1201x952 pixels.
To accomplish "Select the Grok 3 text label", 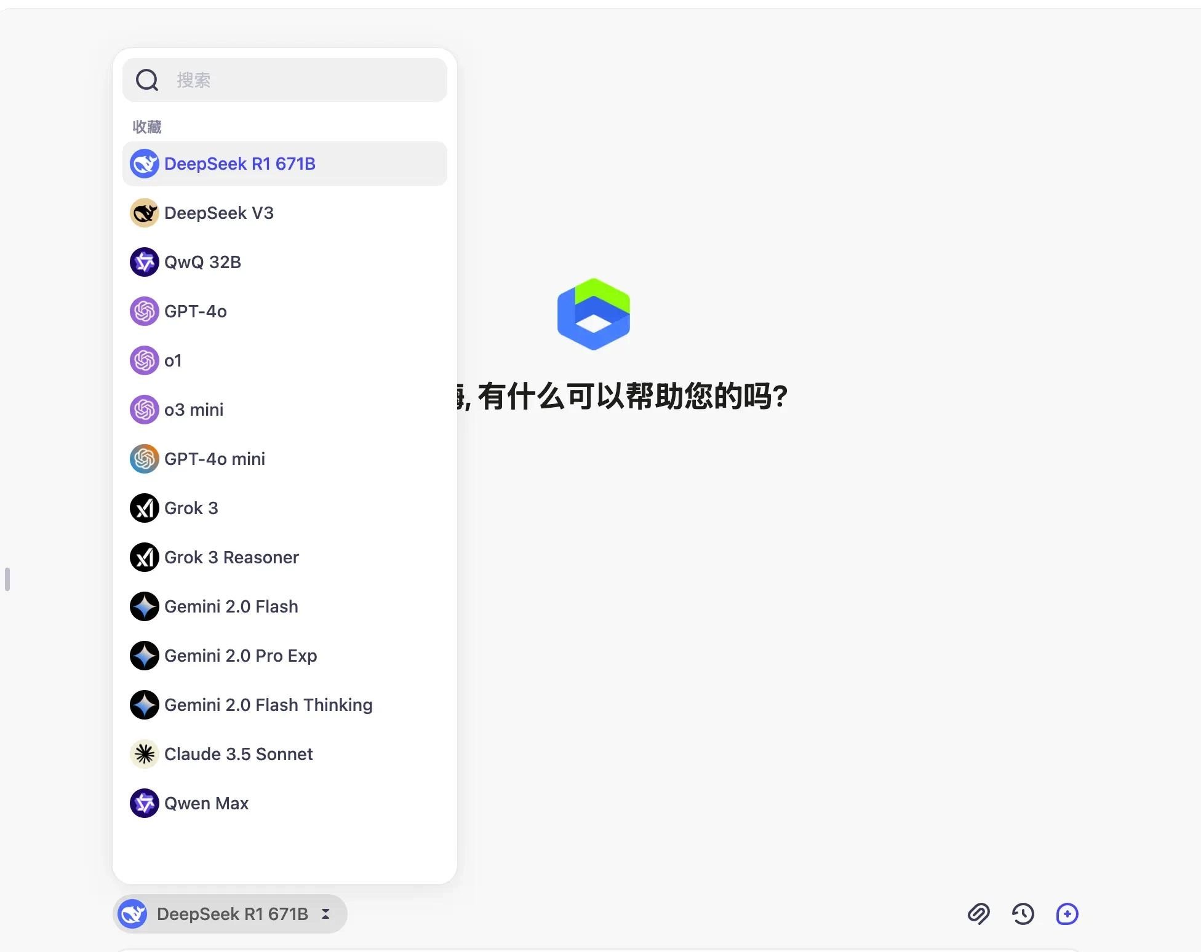I will tap(191, 508).
